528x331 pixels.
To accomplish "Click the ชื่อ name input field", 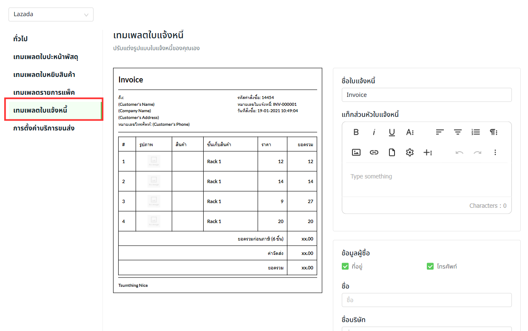I will pos(426,300).
